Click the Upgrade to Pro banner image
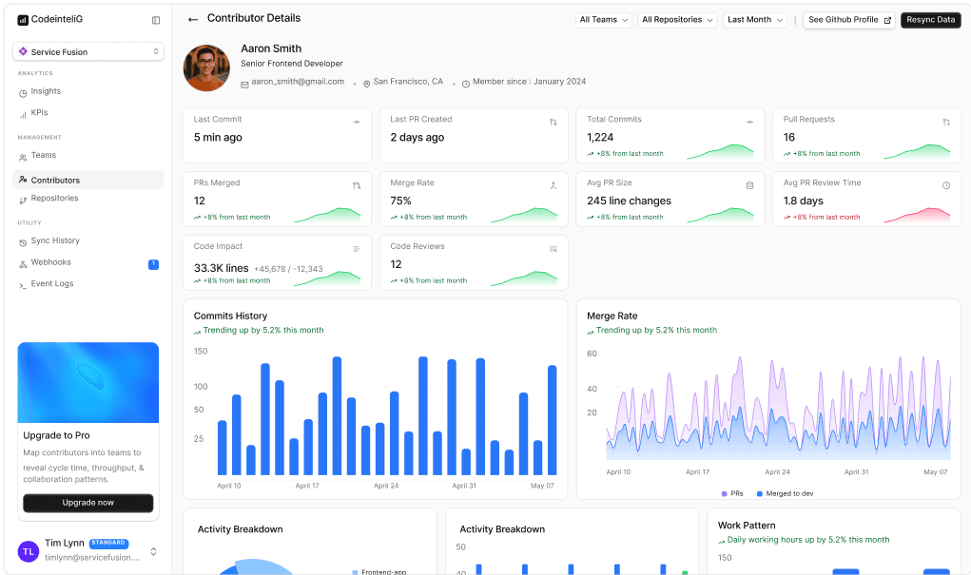971x575 pixels. [87, 382]
